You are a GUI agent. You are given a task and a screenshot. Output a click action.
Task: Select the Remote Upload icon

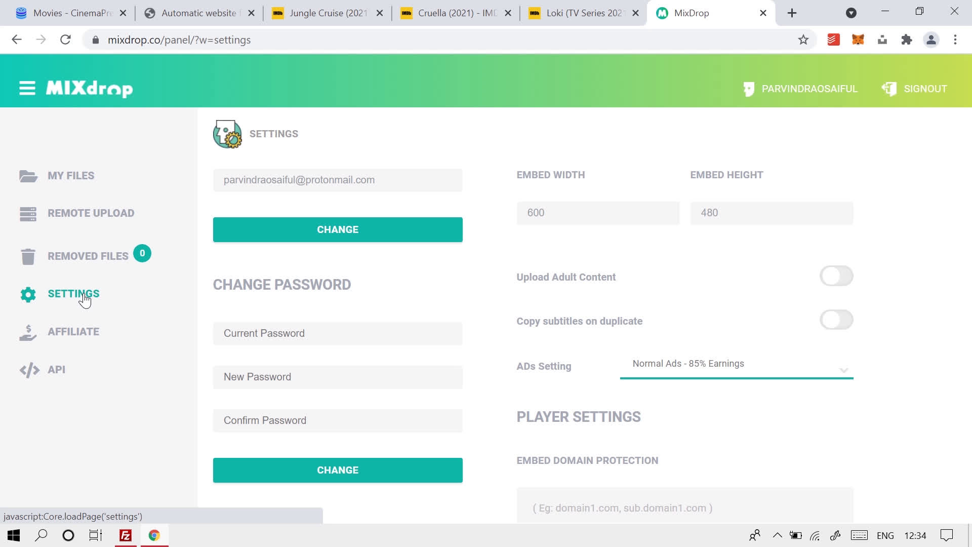click(28, 213)
